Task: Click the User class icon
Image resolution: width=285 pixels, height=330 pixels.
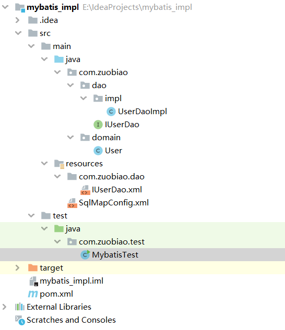Action: point(98,151)
